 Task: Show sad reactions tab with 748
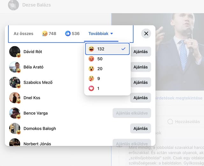[49, 34]
